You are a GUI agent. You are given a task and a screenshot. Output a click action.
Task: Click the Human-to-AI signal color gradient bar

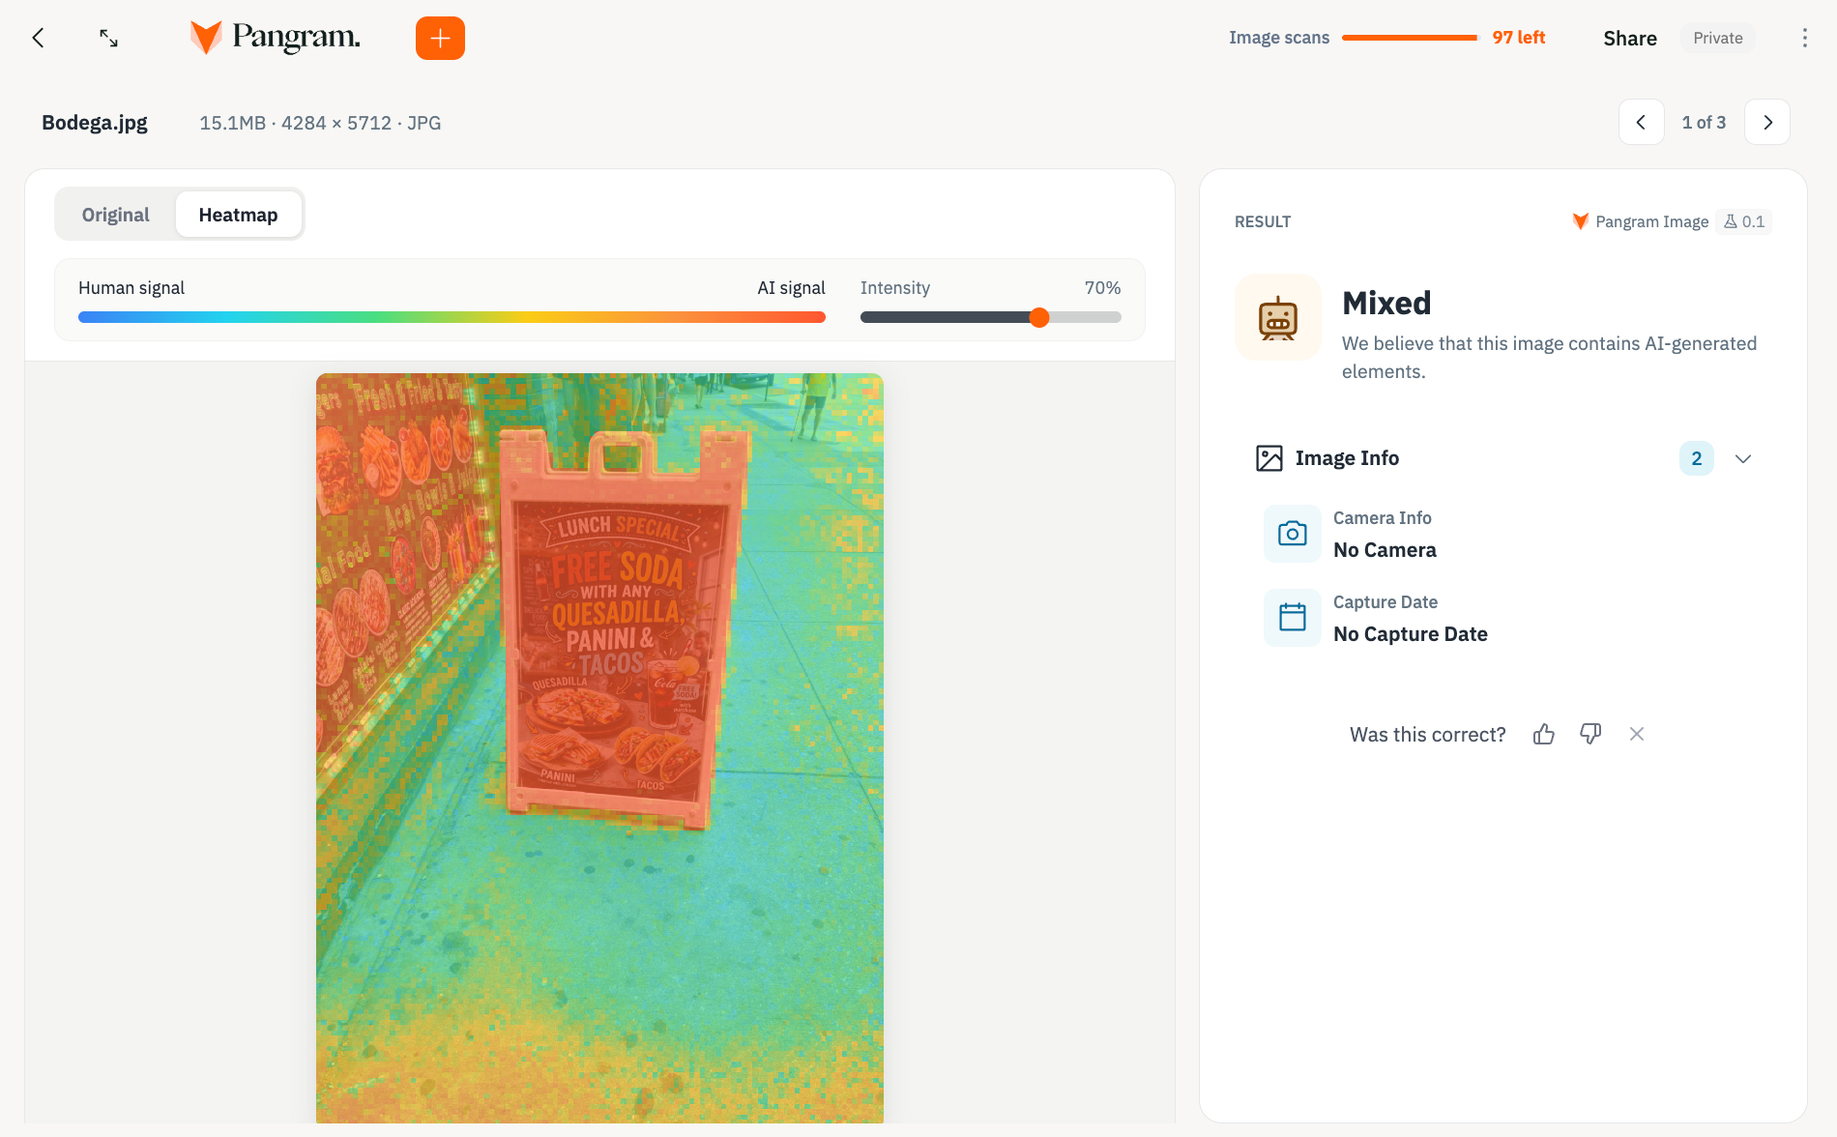coord(452,317)
